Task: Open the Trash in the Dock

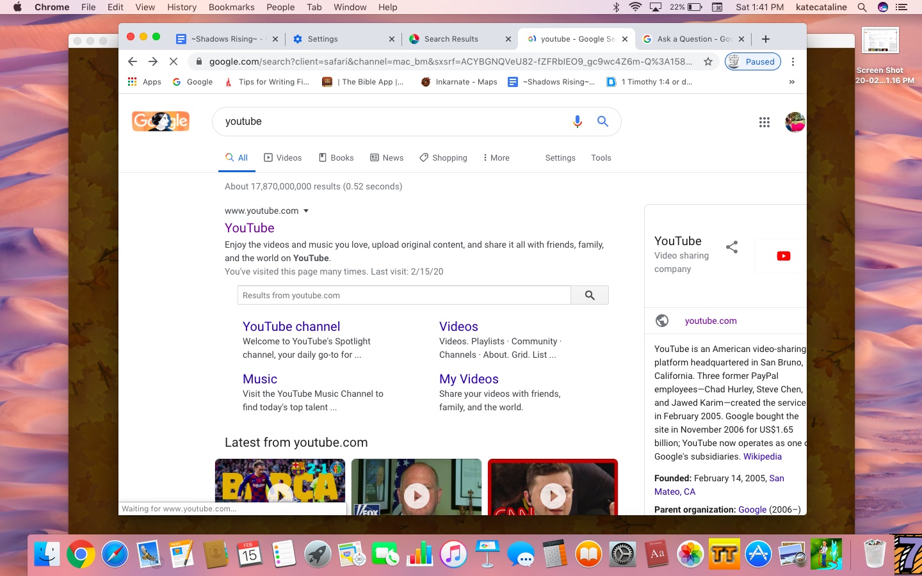Action: click(x=874, y=554)
